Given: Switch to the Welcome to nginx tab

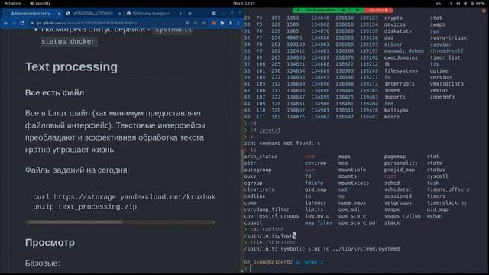Looking at the screenshot, I should click(154, 14).
